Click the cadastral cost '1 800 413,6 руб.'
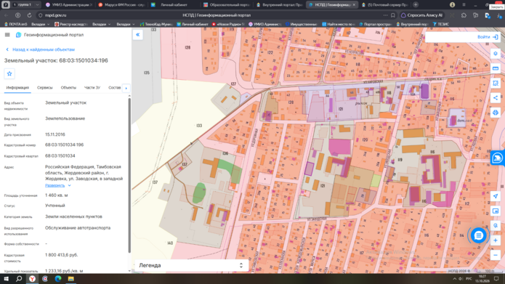The height and width of the screenshot is (284, 505). click(62, 255)
